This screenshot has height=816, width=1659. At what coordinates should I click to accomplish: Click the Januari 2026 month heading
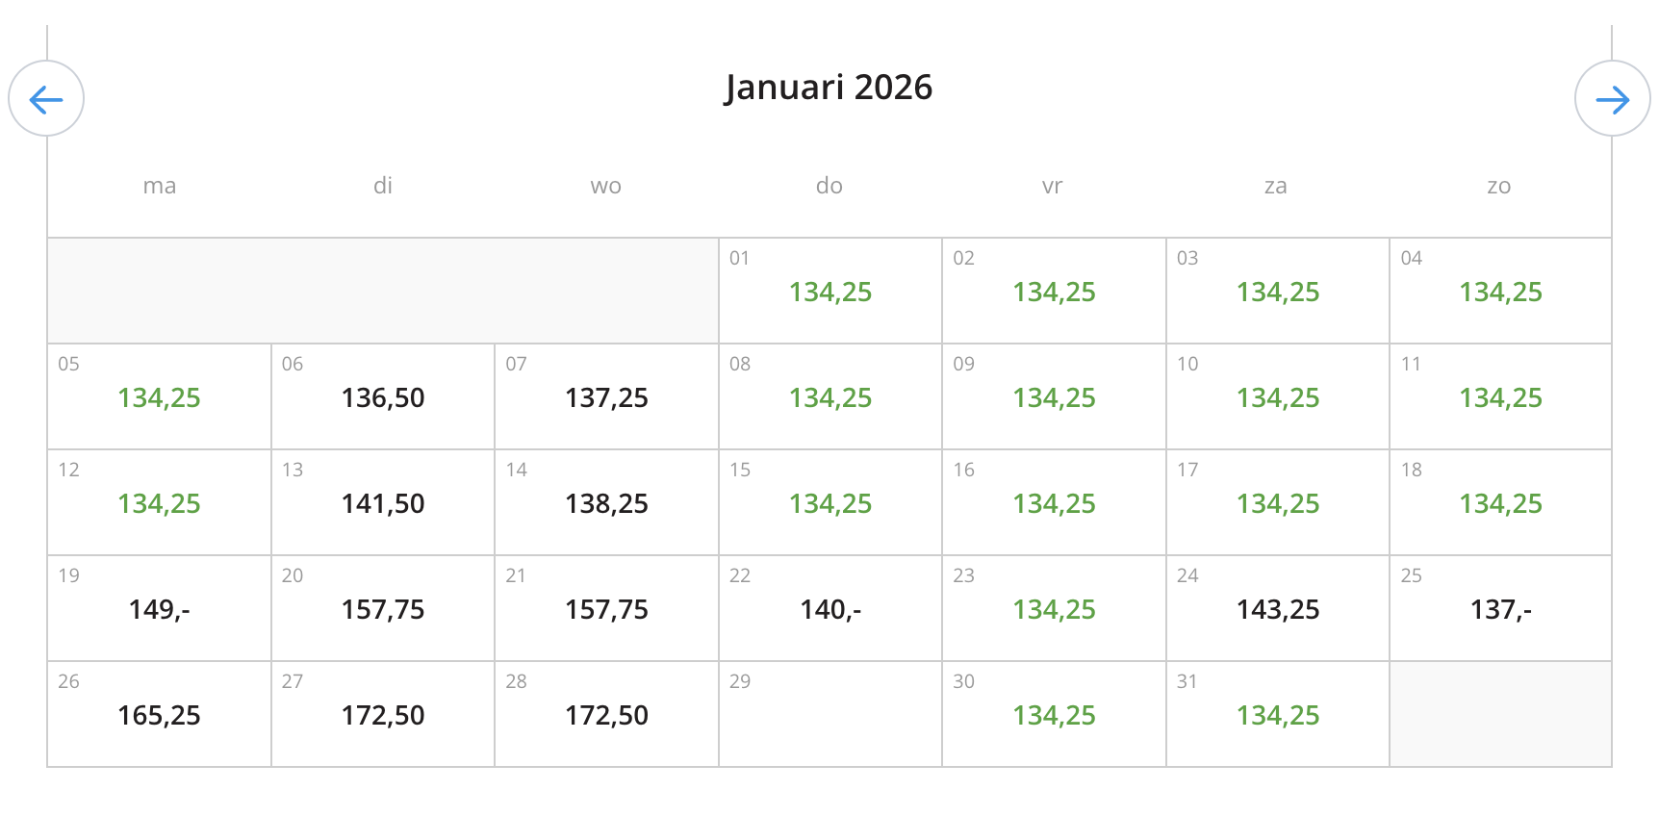tap(829, 88)
